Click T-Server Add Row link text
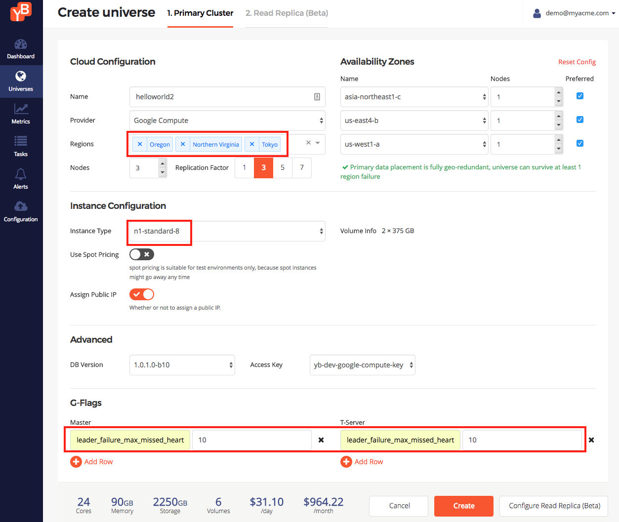The width and height of the screenshot is (619, 522). (x=369, y=462)
